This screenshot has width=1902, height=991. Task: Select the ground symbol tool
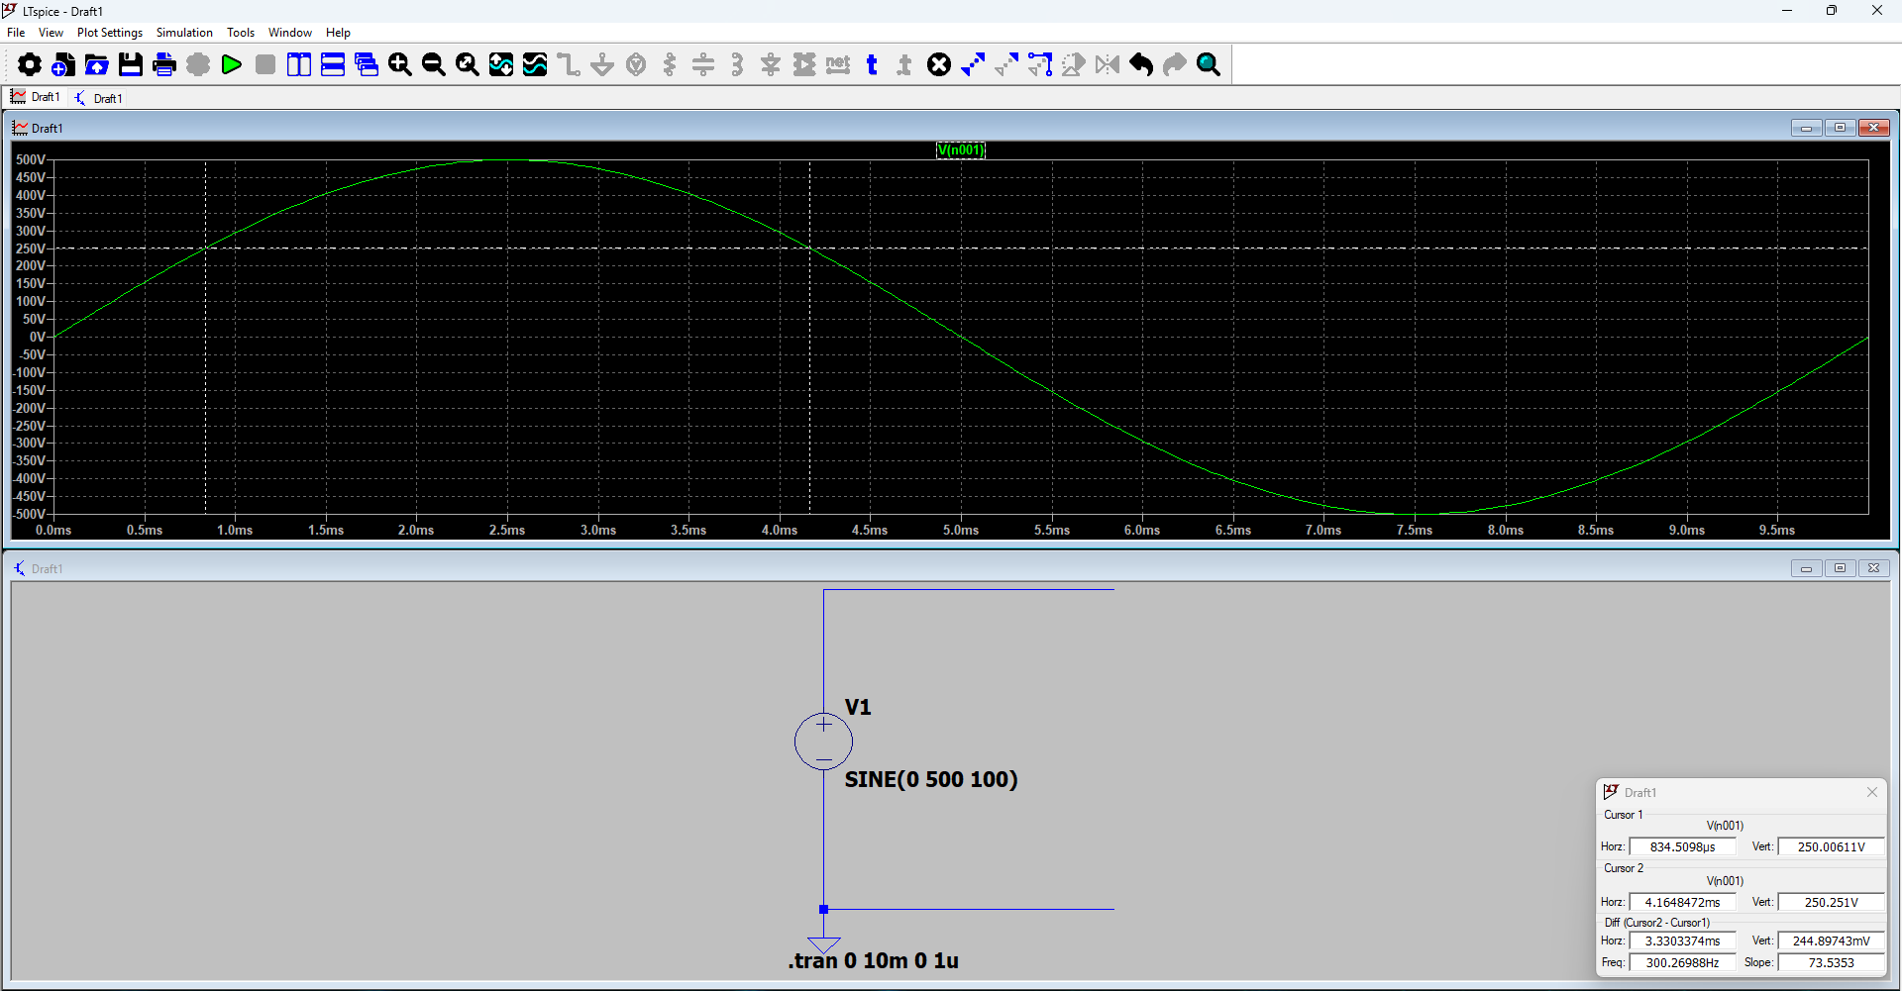click(x=602, y=65)
